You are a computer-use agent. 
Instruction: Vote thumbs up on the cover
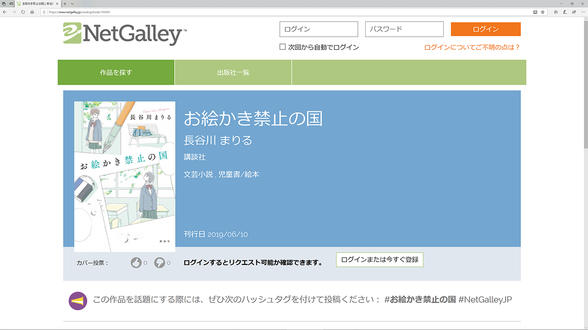click(x=136, y=263)
